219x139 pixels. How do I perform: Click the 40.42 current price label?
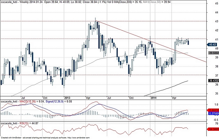[x=212, y=45]
